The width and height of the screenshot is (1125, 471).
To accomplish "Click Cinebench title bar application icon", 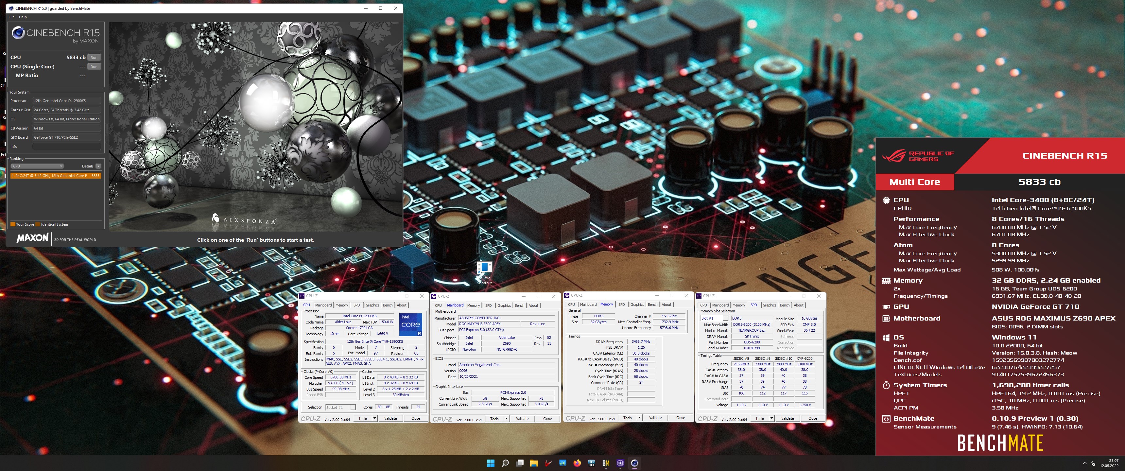I will [x=11, y=8].
